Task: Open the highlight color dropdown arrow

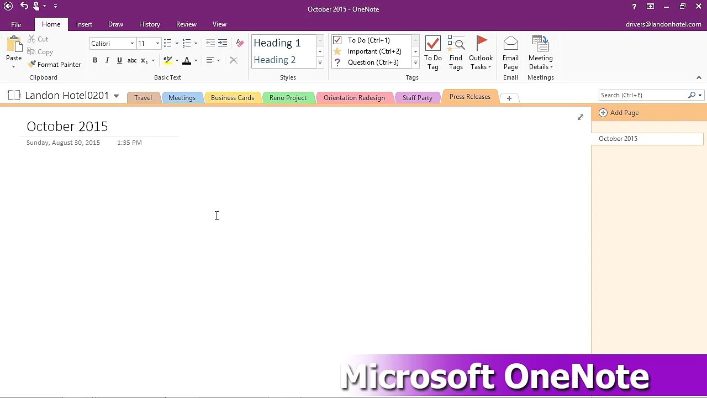Action: click(x=177, y=60)
